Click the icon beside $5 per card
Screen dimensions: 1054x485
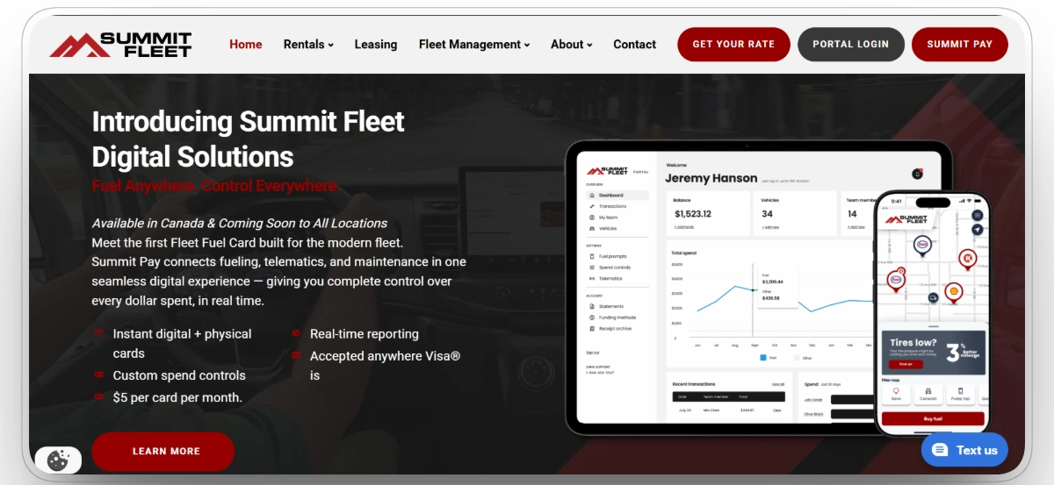click(97, 397)
